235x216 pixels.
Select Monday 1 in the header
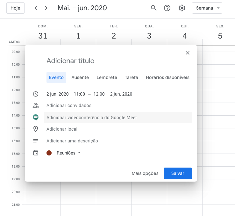click(78, 36)
